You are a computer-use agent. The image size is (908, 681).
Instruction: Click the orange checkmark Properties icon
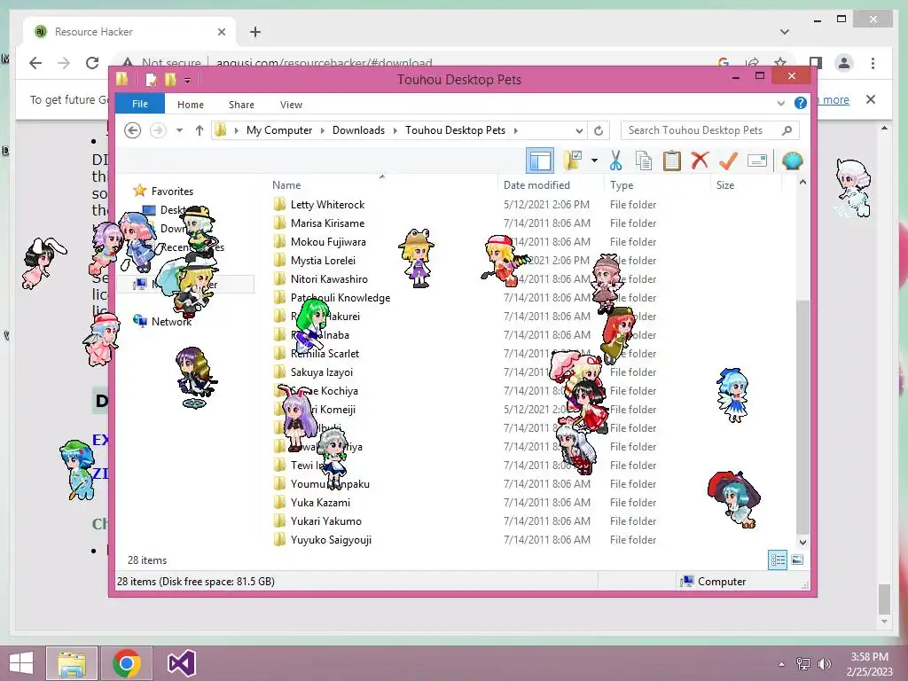pos(728,160)
